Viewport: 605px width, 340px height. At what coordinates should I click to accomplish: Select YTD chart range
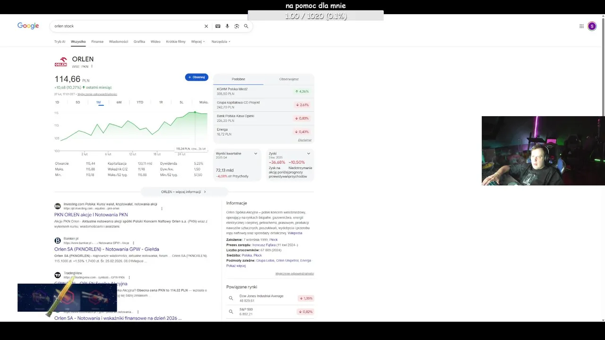(x=140, y=102)
